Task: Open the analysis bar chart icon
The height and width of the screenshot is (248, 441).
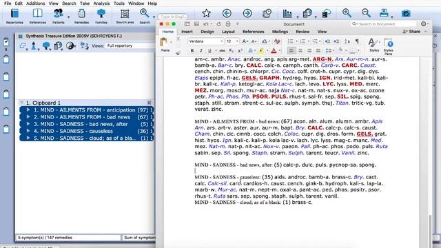Action: pos(287,13)
